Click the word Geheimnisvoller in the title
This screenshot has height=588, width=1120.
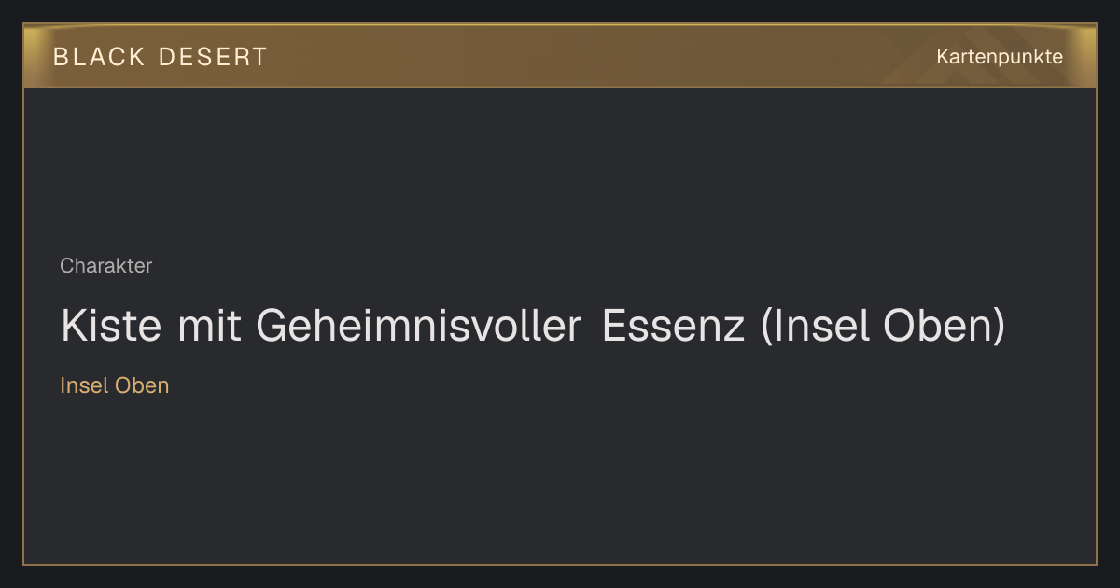point(419,327)
